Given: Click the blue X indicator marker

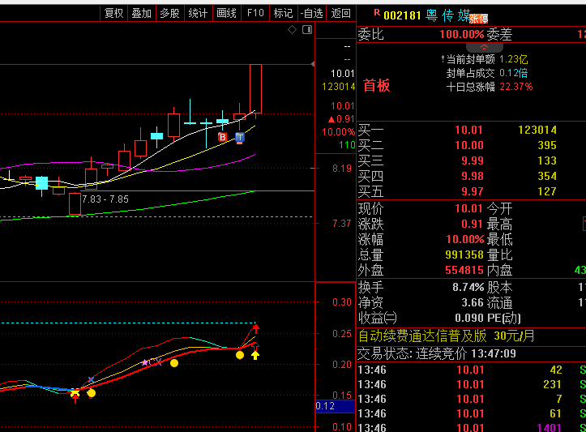Looking at the screenshot, I should 92,380.
